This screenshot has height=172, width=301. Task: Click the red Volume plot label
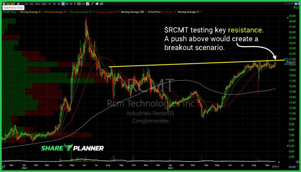pos(169,12)
